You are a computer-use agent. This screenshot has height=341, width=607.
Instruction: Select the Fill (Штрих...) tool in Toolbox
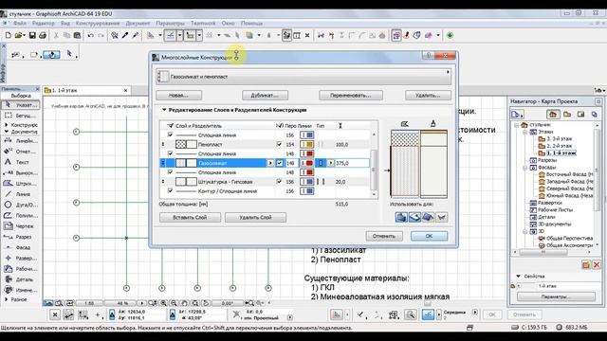click(x=21, y=183)
